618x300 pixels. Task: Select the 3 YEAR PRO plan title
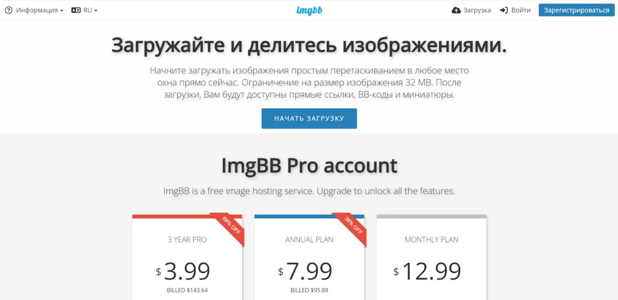coord(187,240)
